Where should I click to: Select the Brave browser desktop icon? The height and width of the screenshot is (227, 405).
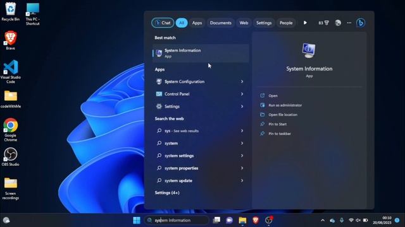coord(10,40)
